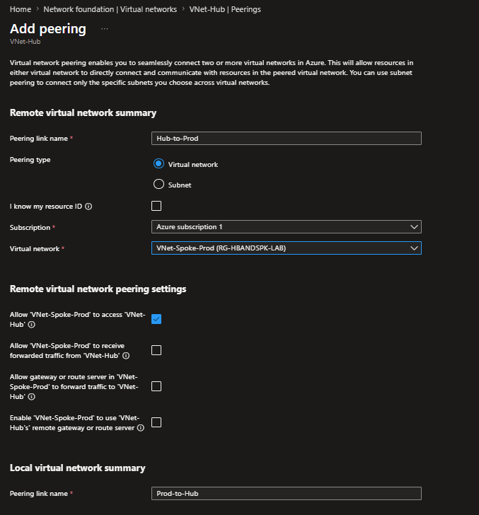The width and height of the screenshot is (479, 515).
Task: Go to Home breadcrumb
Action: tap(21, 9)
